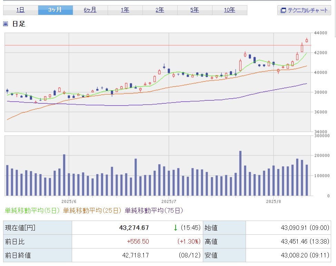Screen dimensions: 336x266
Task: Open the 10年 long-term chart tab
Action: pos(229,10)
